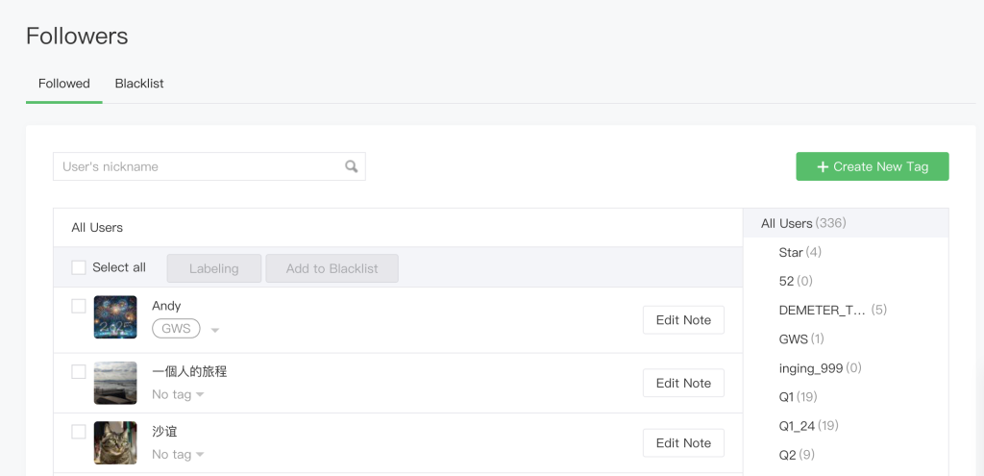This screenshot has height=476, width=984.
Task: Select the checkbox beside 沙谊
Action: click(x=79, y=432)
